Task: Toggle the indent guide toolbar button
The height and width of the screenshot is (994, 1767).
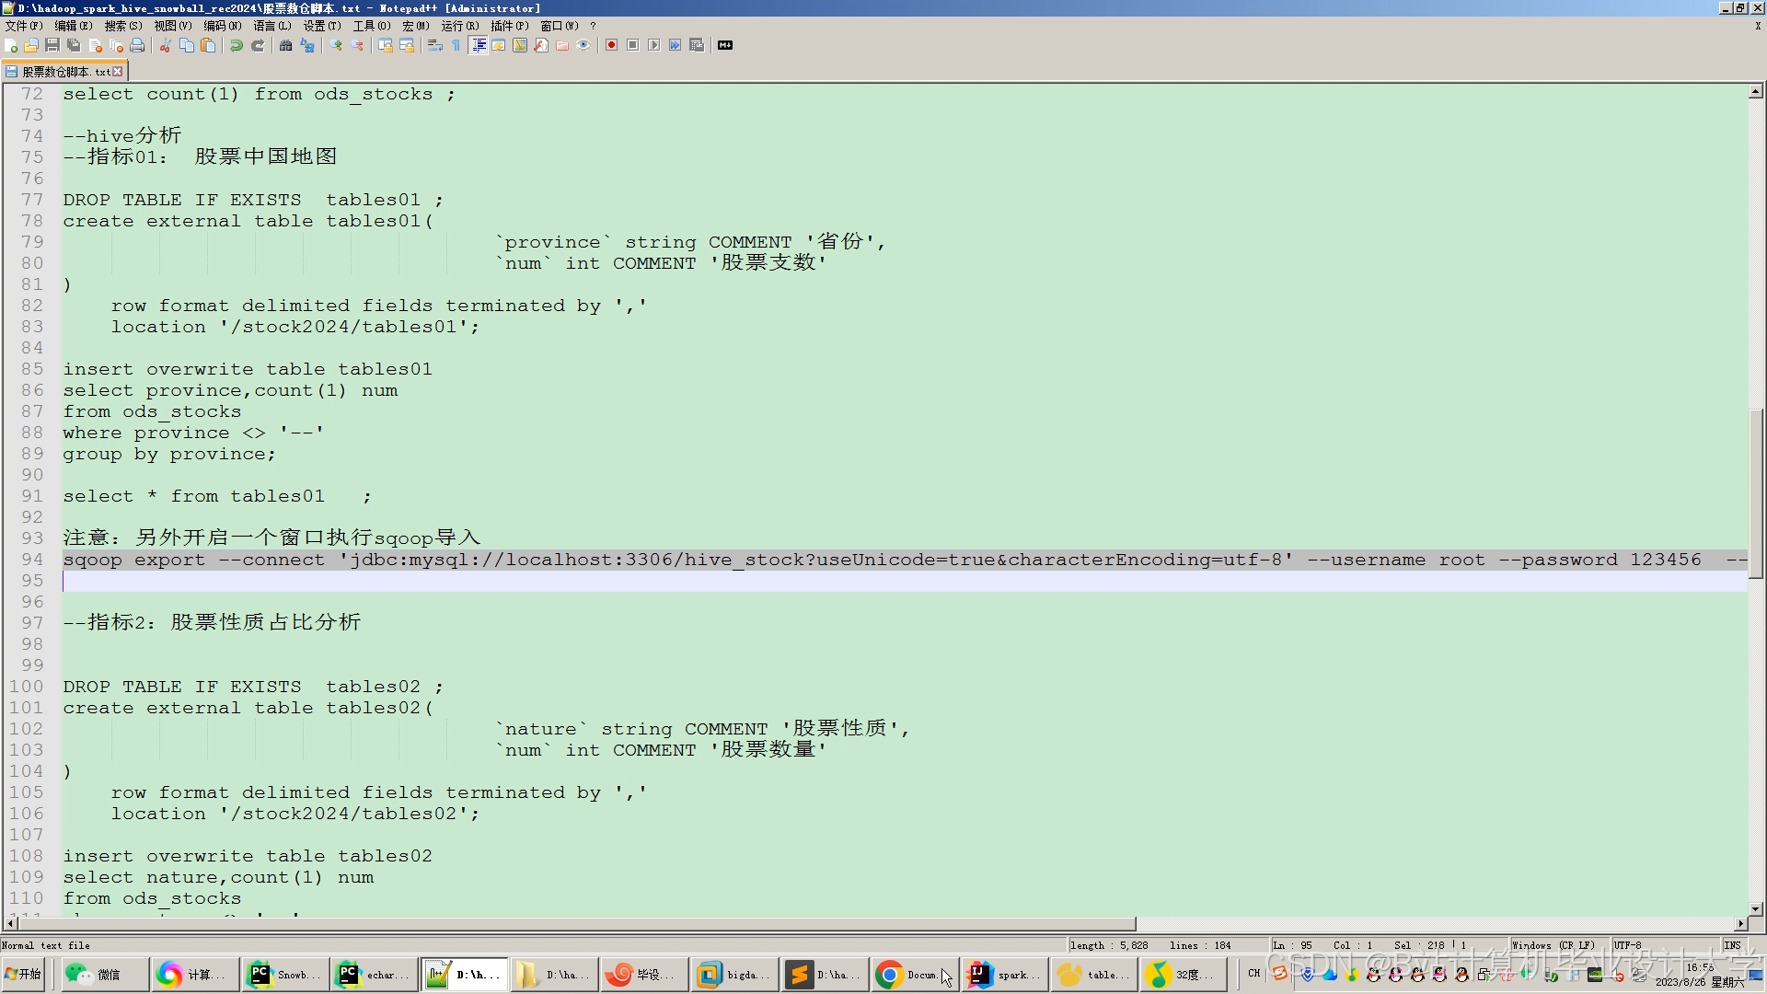Action: (479, 45)
